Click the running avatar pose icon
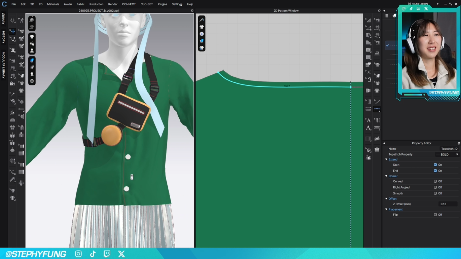461x259 pixels. pyautogui.click(x=21, y=21)
